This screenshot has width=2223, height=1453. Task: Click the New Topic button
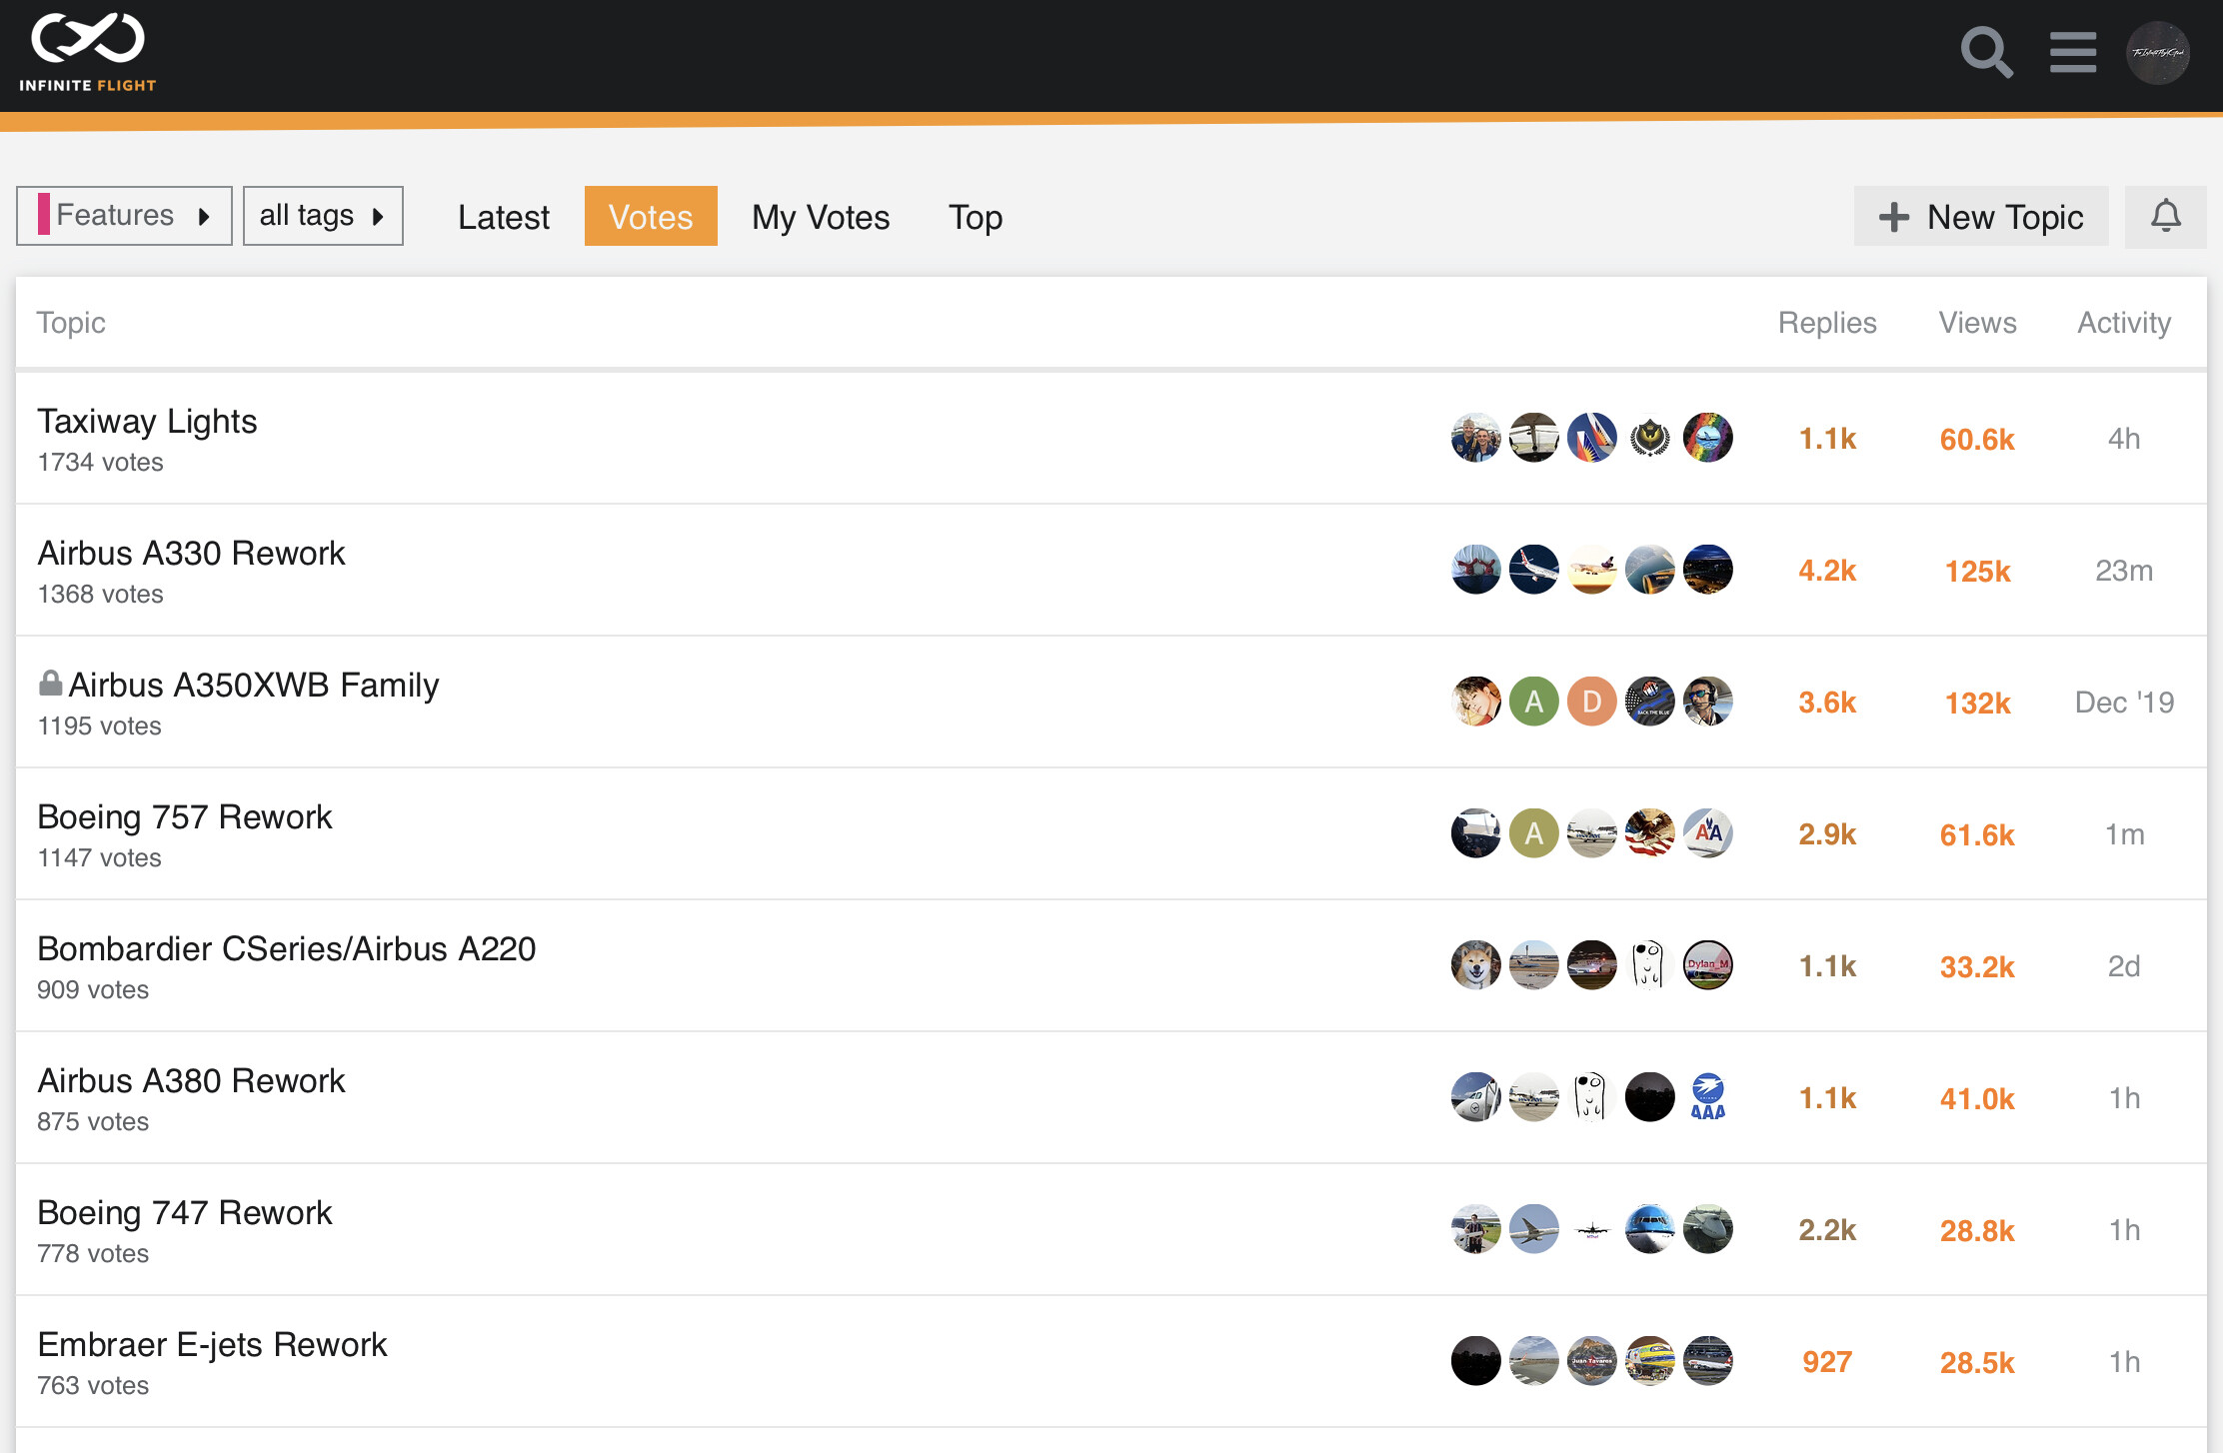click(x=1981, y=217)
